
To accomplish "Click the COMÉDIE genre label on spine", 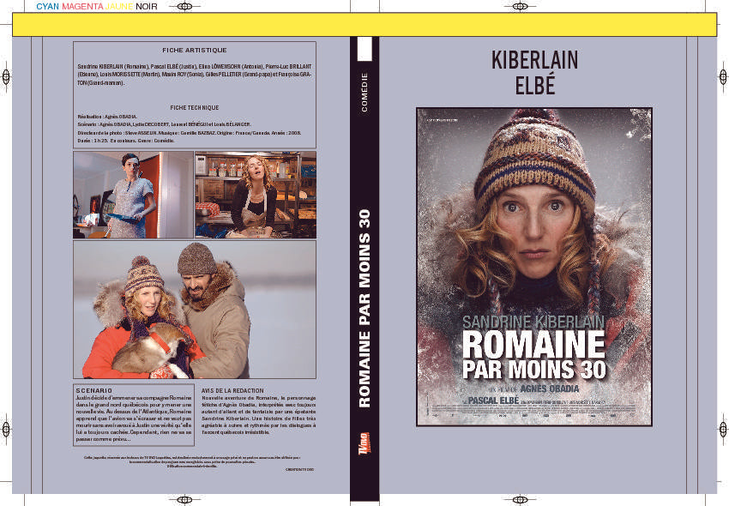I will (364, 92).
